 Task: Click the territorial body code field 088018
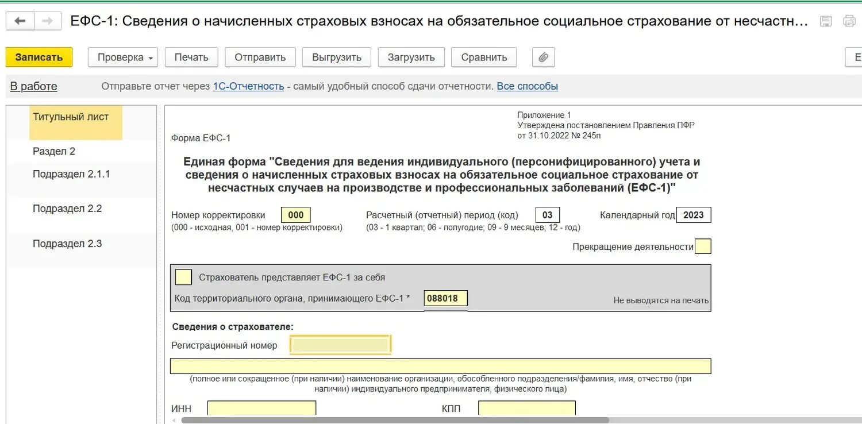pyautogui.click(x=446, y=298)
